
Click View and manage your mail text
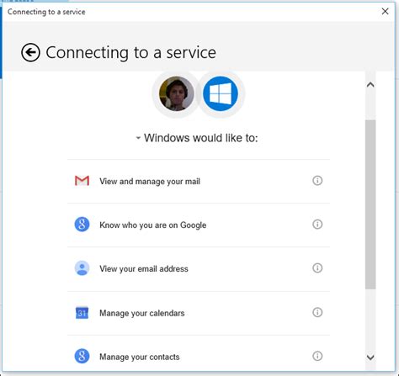(150, 182)
